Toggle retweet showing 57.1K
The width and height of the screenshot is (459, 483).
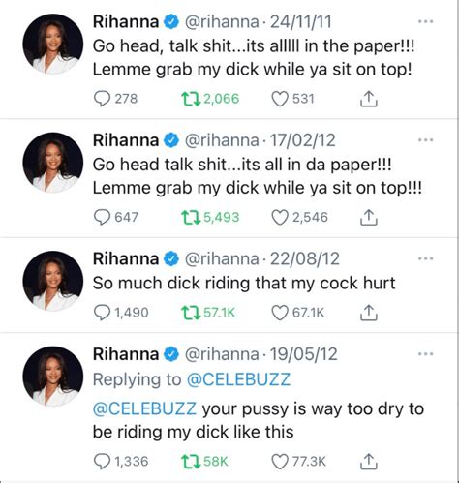pos(190,313)
